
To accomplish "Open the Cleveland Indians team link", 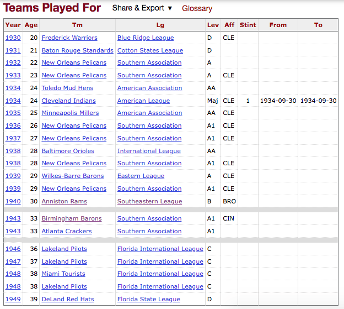I will click(68, 101).
